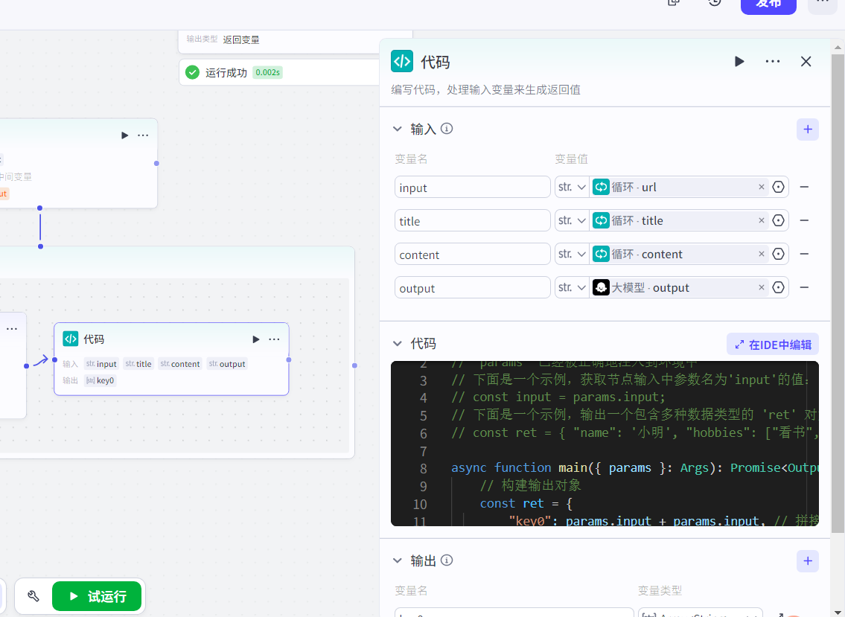Click the 0.002s runtime badge
This screenshot has width=845, height=617.
268,72
